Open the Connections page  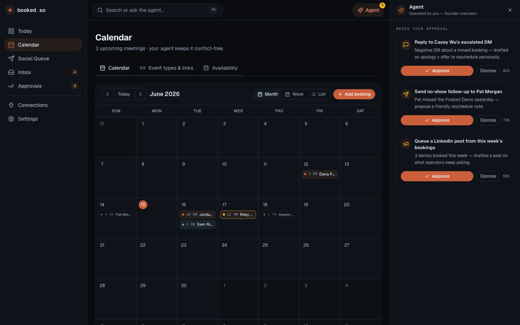coord(43,105)
